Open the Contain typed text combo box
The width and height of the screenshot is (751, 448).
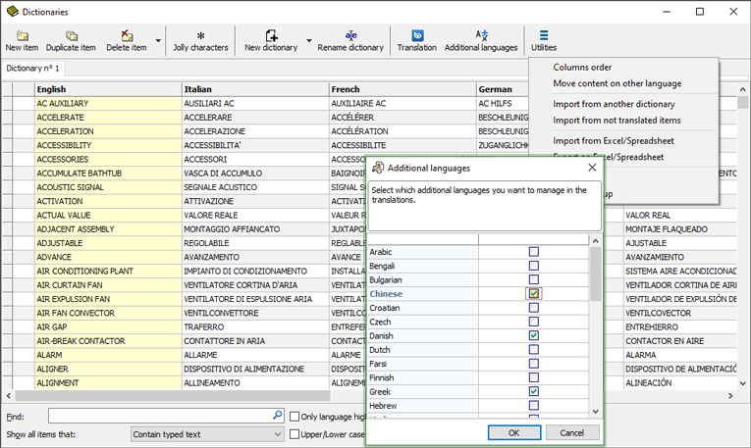[x=206, y=434]
